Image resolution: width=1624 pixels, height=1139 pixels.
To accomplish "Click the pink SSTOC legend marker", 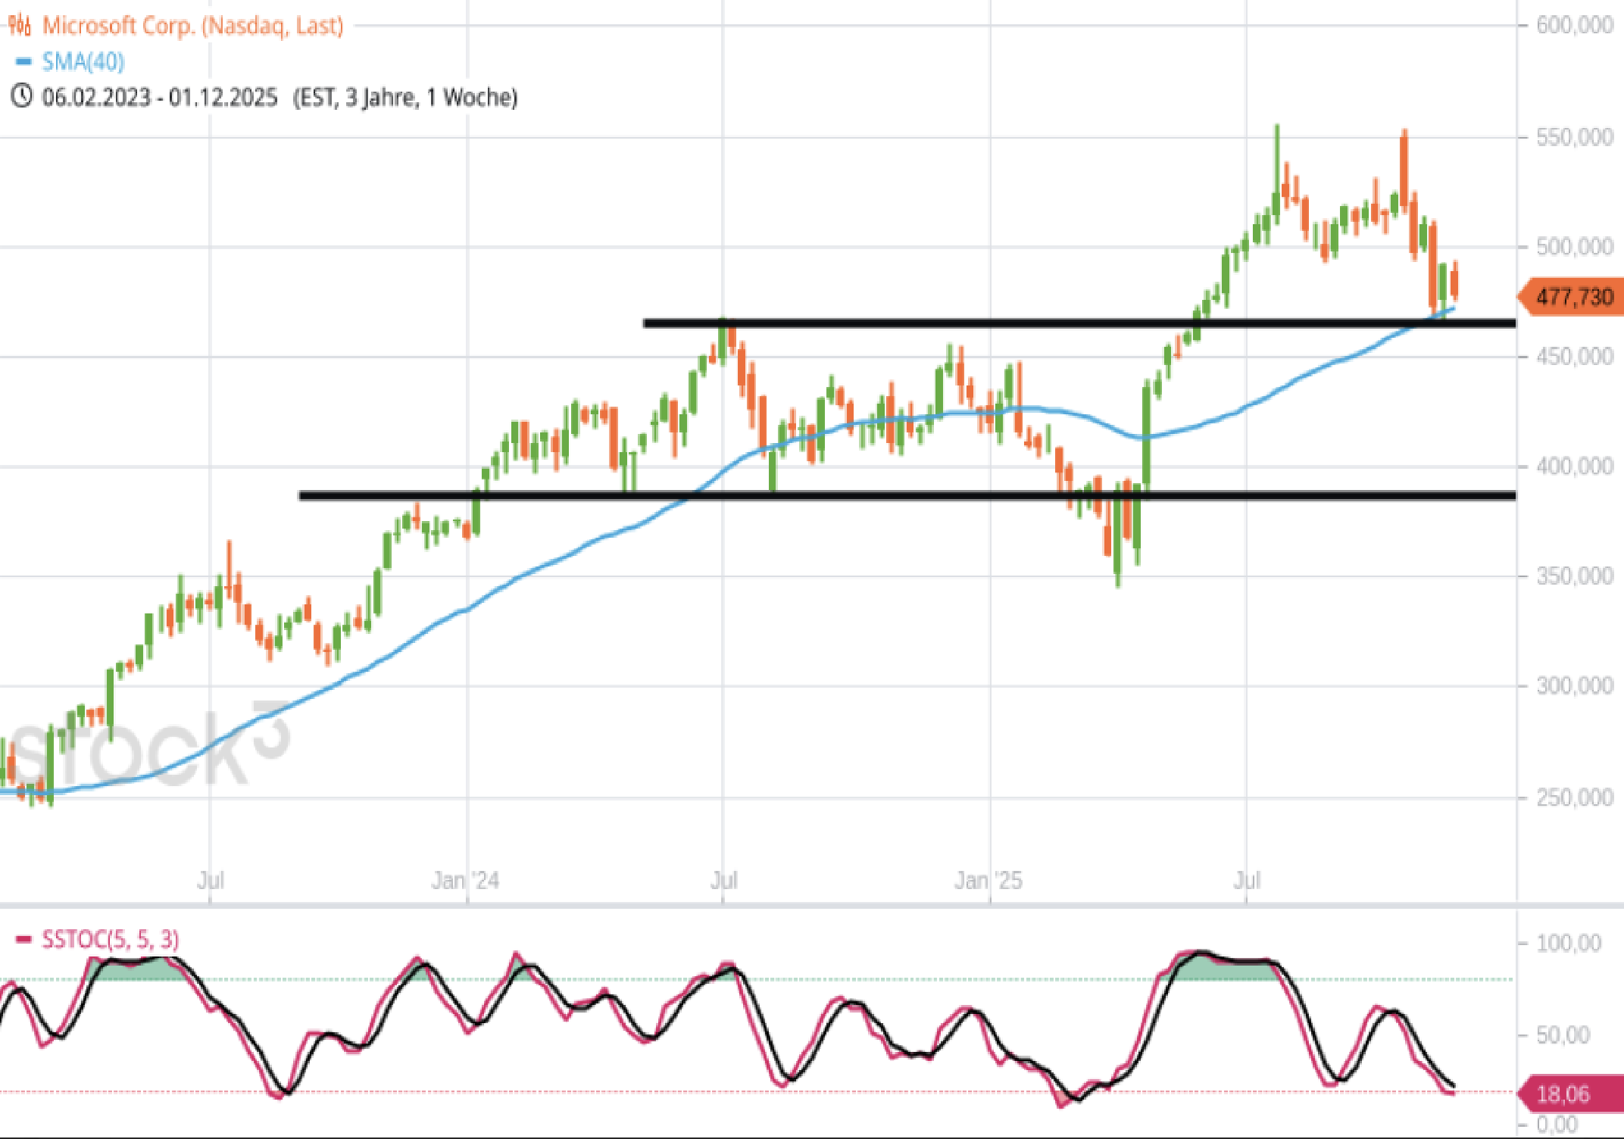I will click(23, 940).
